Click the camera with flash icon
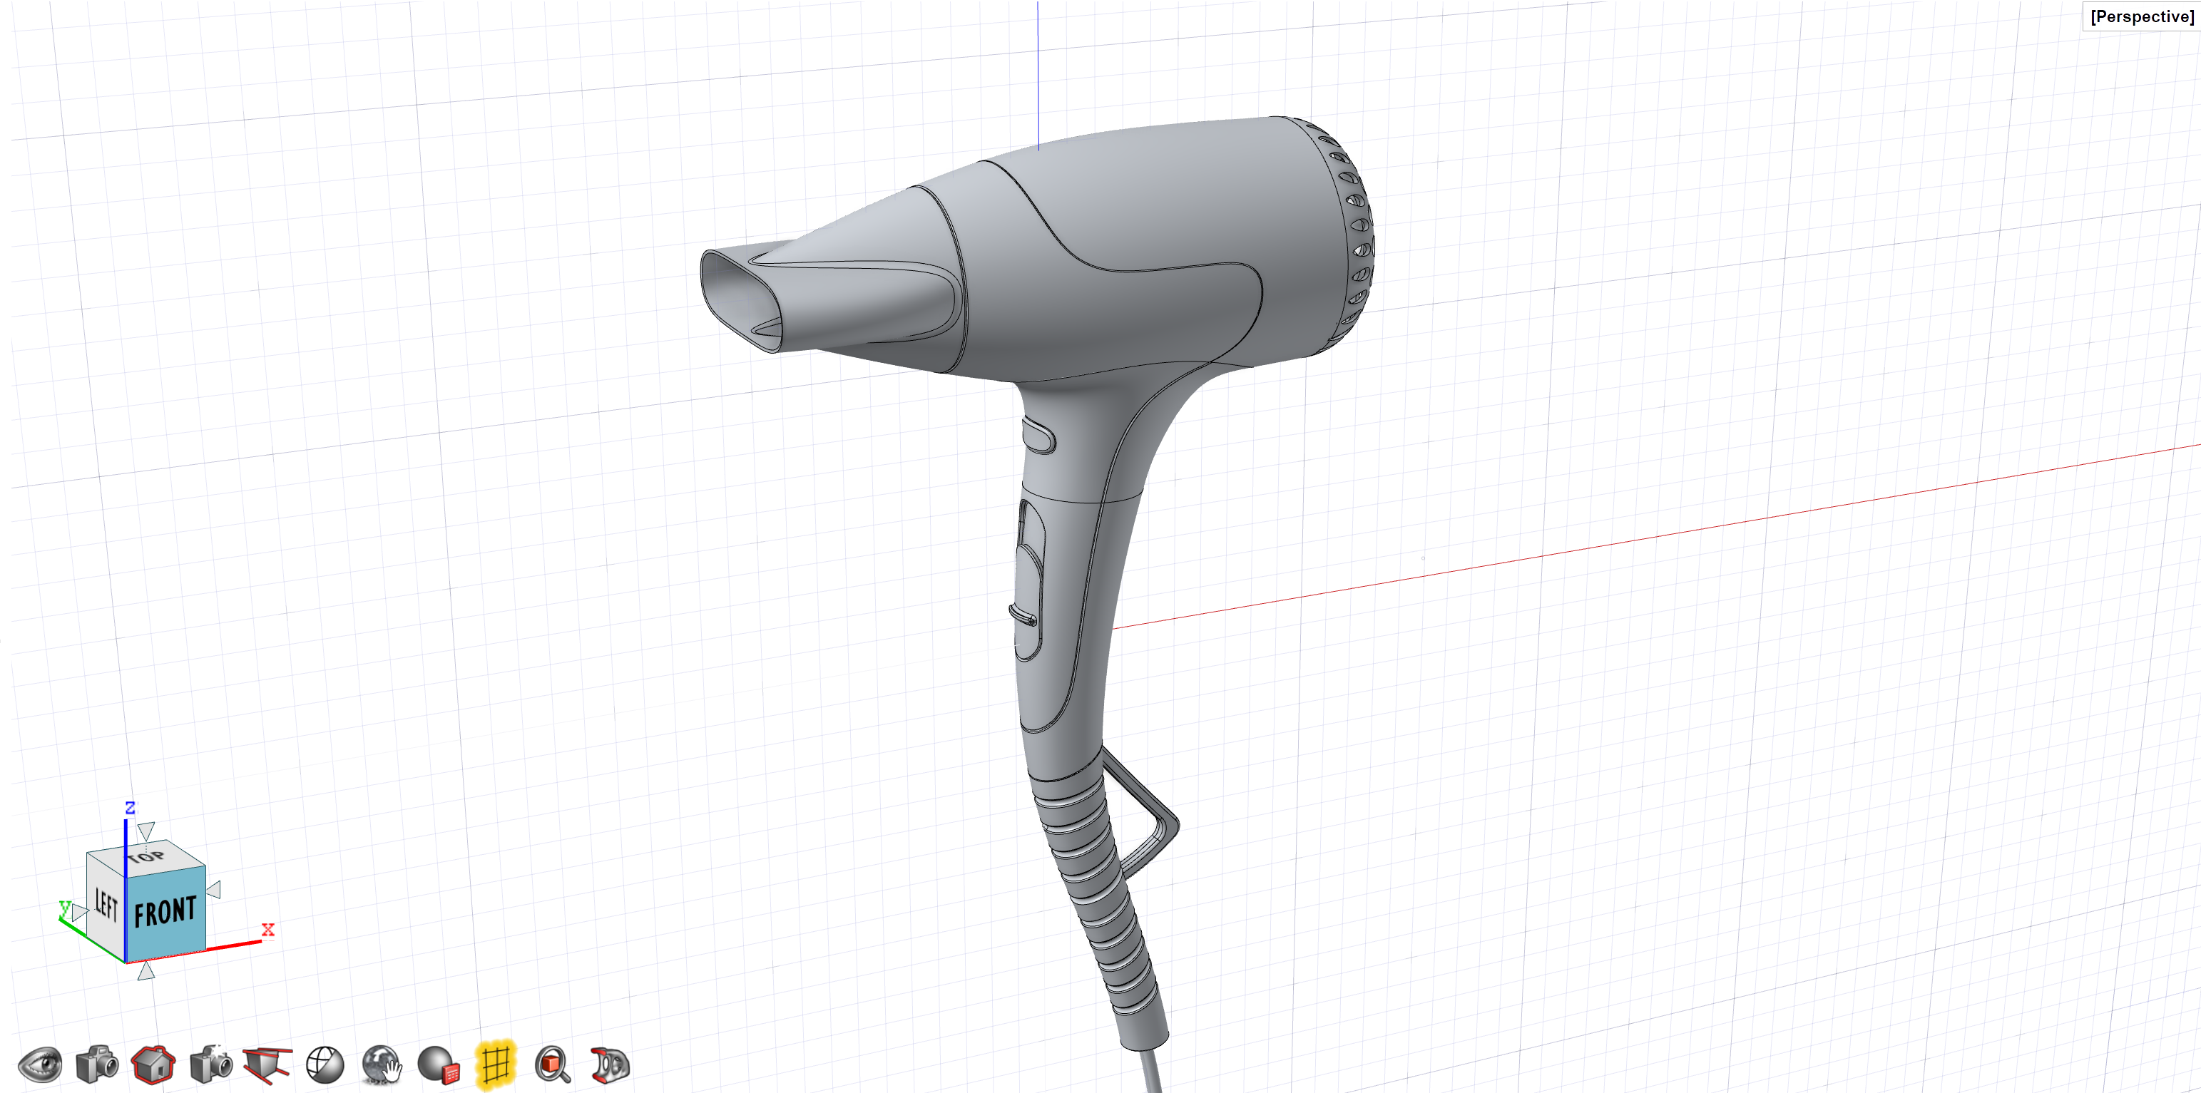2201x1093 pixels. [211, 1064]
